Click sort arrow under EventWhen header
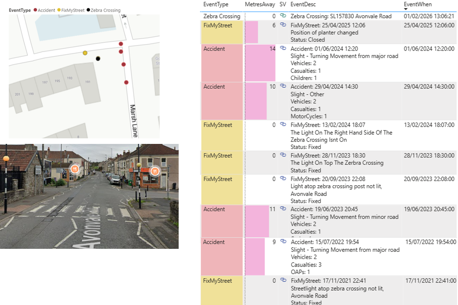The width and height of the screenshot is (458, 305). [x=406, y=9]
